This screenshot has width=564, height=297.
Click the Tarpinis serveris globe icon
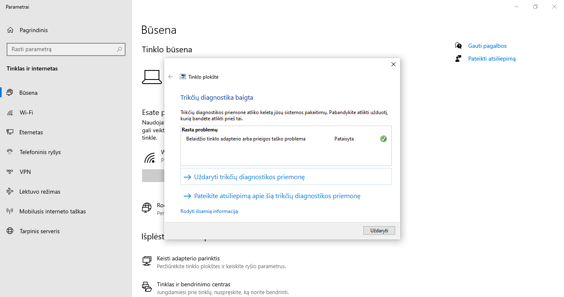[10, 231]
